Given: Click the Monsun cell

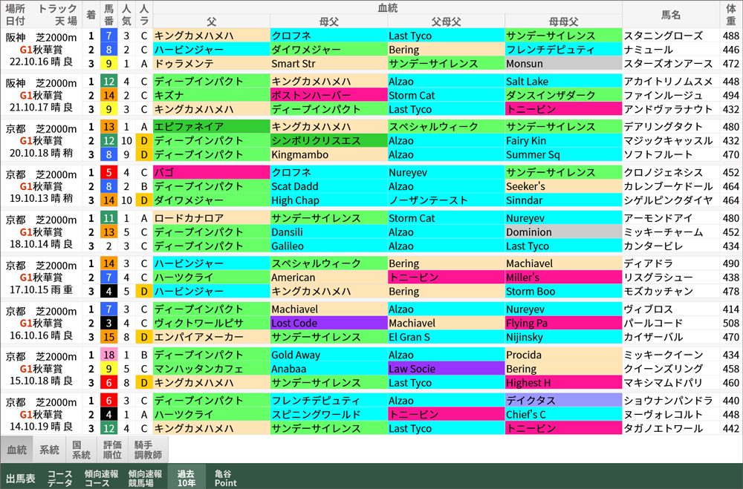Looking at the screenshot, I should coord(563,63).
